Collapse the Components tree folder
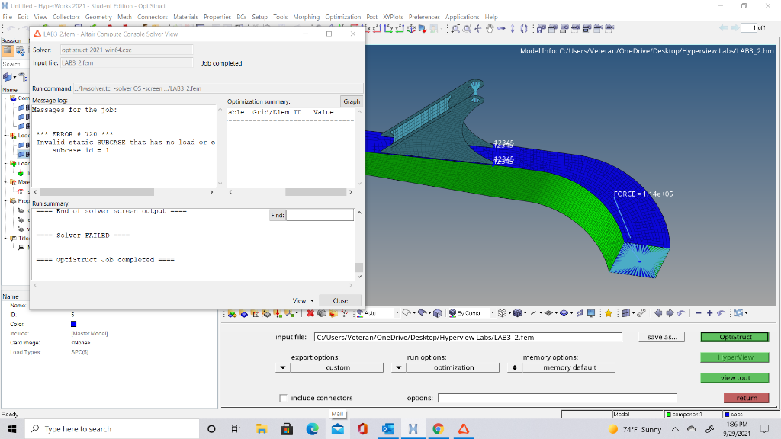The image size is (781, 439). point(6,98)
